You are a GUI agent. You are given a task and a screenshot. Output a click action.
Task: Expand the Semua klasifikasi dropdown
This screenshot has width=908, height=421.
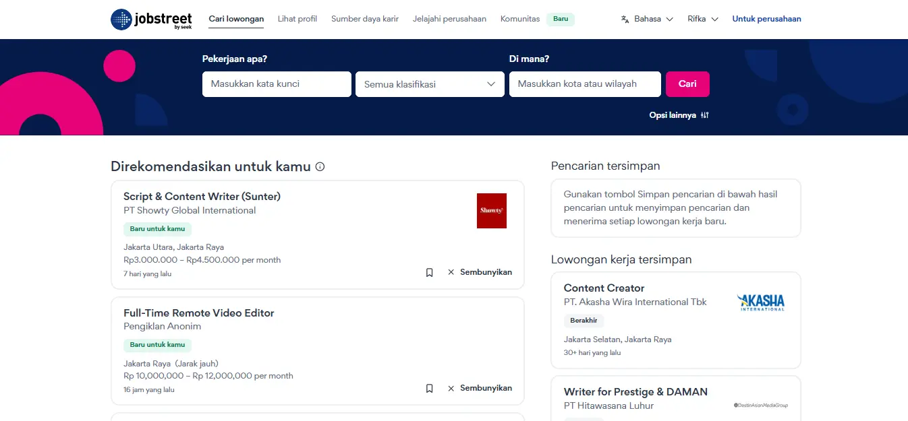(x=430, y=84)
